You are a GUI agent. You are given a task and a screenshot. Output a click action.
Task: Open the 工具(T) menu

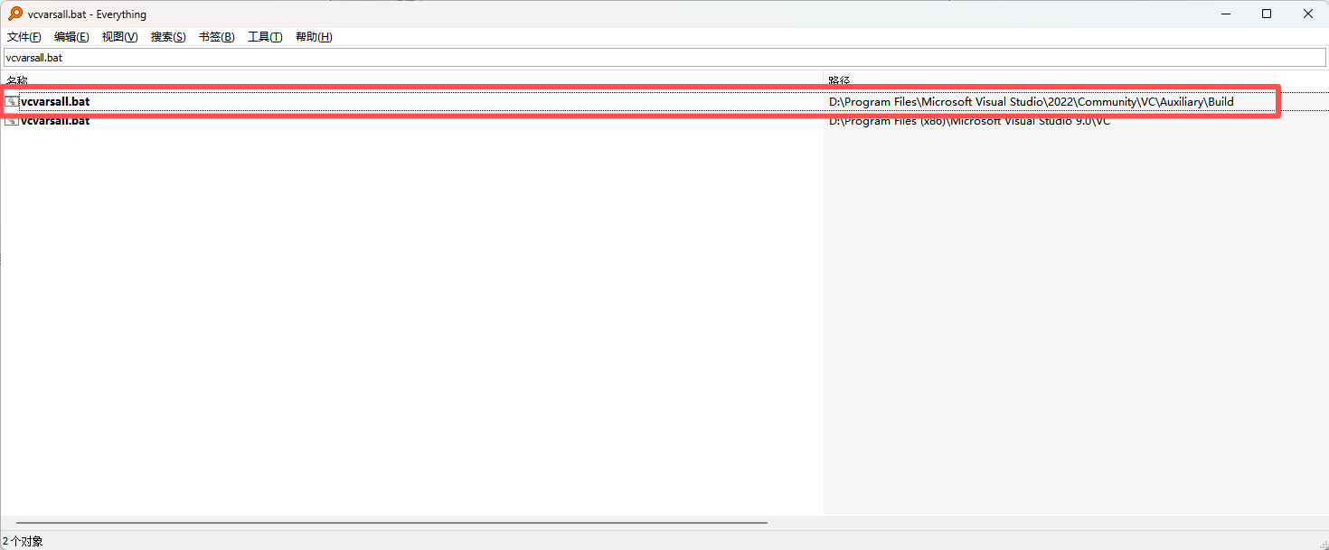[265, 37]
